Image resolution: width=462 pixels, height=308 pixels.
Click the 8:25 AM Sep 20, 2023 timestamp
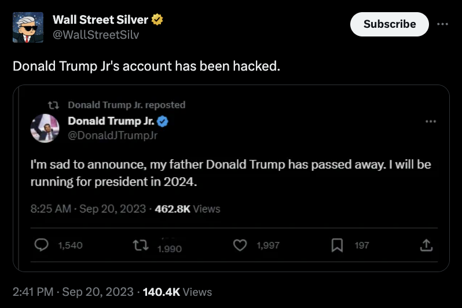point(88,209)
